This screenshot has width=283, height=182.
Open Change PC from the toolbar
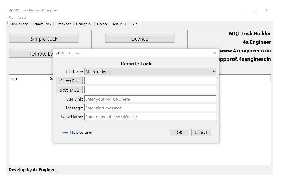click(84, 24)
